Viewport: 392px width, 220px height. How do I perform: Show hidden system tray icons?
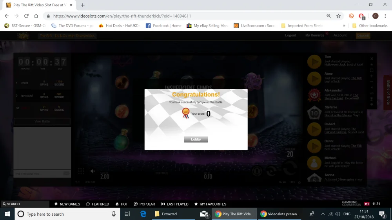323,214
